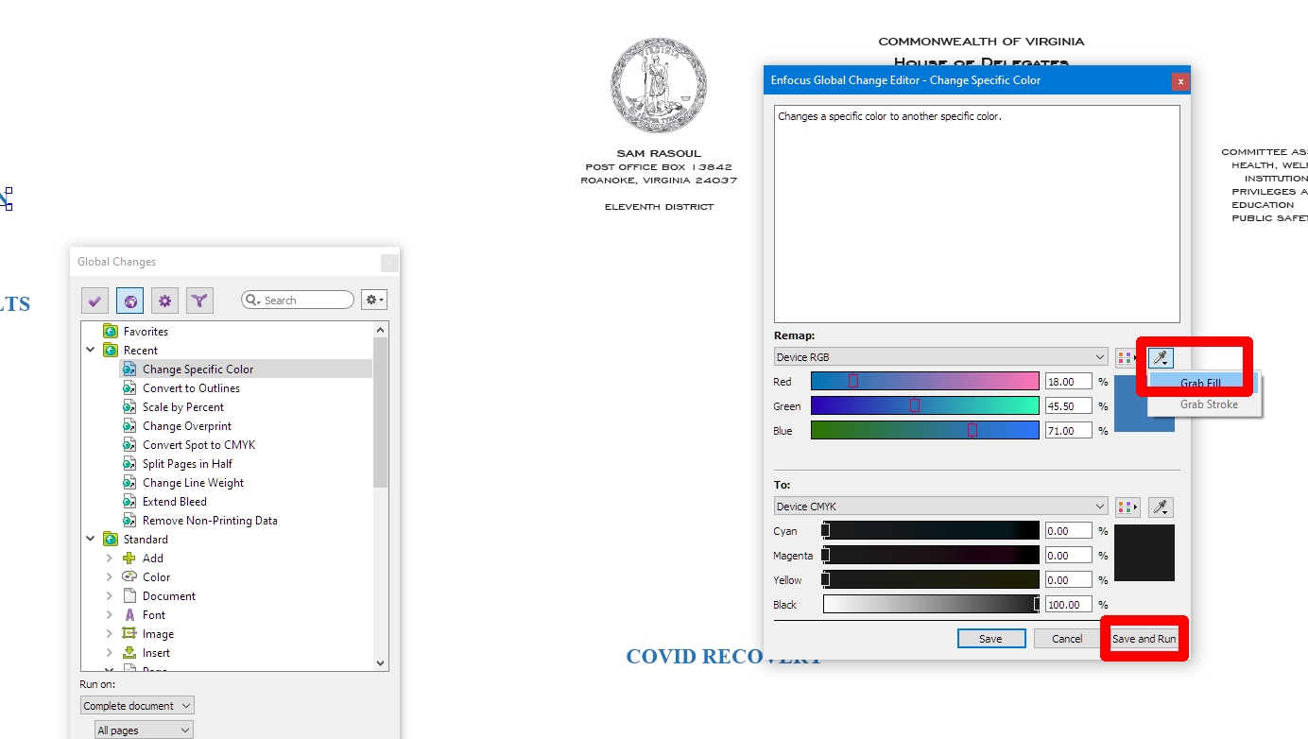Click the purple gear icon in Global Changes toolbar
Screen dimensions: 1308x739
click(165, 301)
